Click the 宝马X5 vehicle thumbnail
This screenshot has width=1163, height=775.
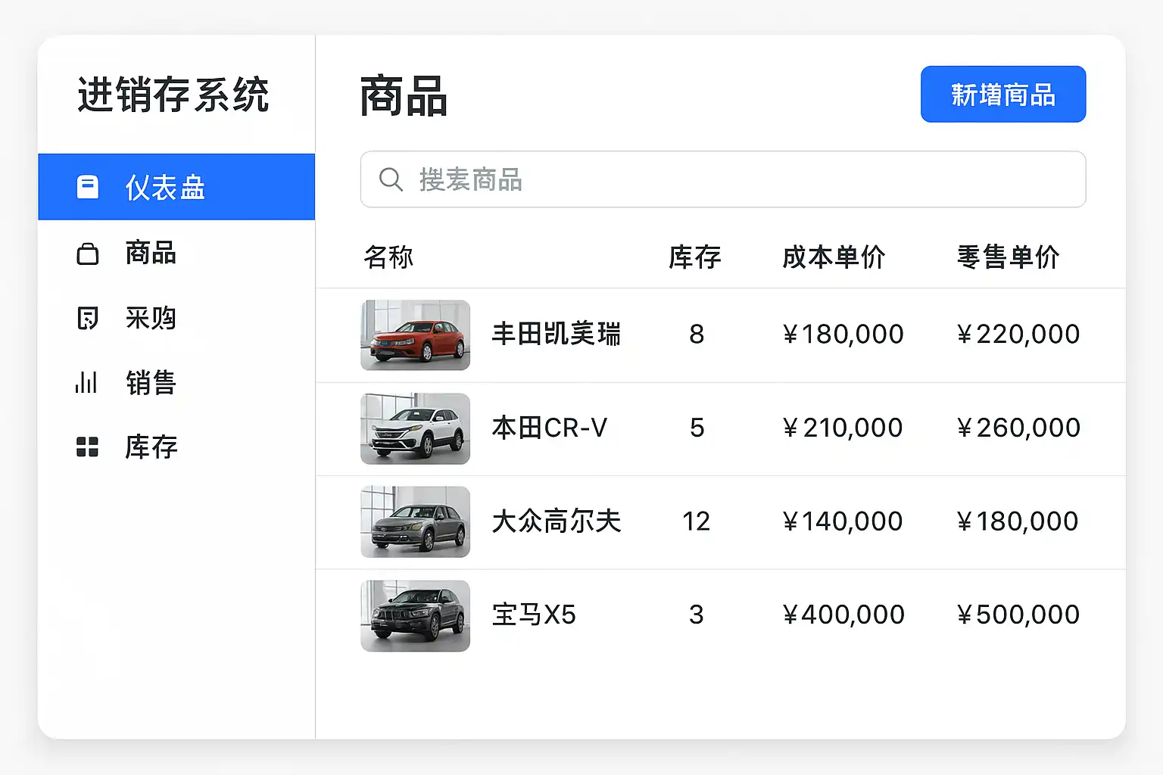click(415, 615)
